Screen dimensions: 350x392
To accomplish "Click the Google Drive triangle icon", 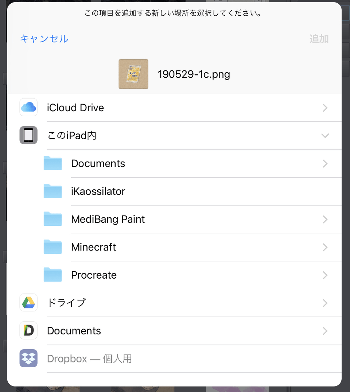I will point(28,303).
